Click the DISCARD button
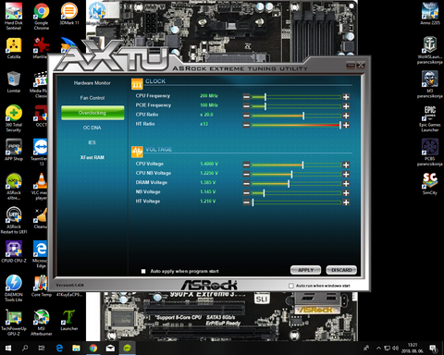This screenshot has width=444, height=355. [341, 270]
